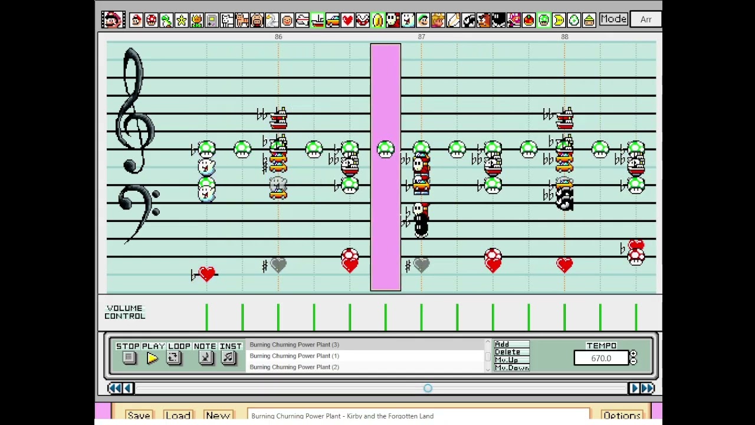Image resolution: width=755 pixels, height=425 pixels.
Task: Select the Shy Guy instrument
Action: (x=393, y=20)
